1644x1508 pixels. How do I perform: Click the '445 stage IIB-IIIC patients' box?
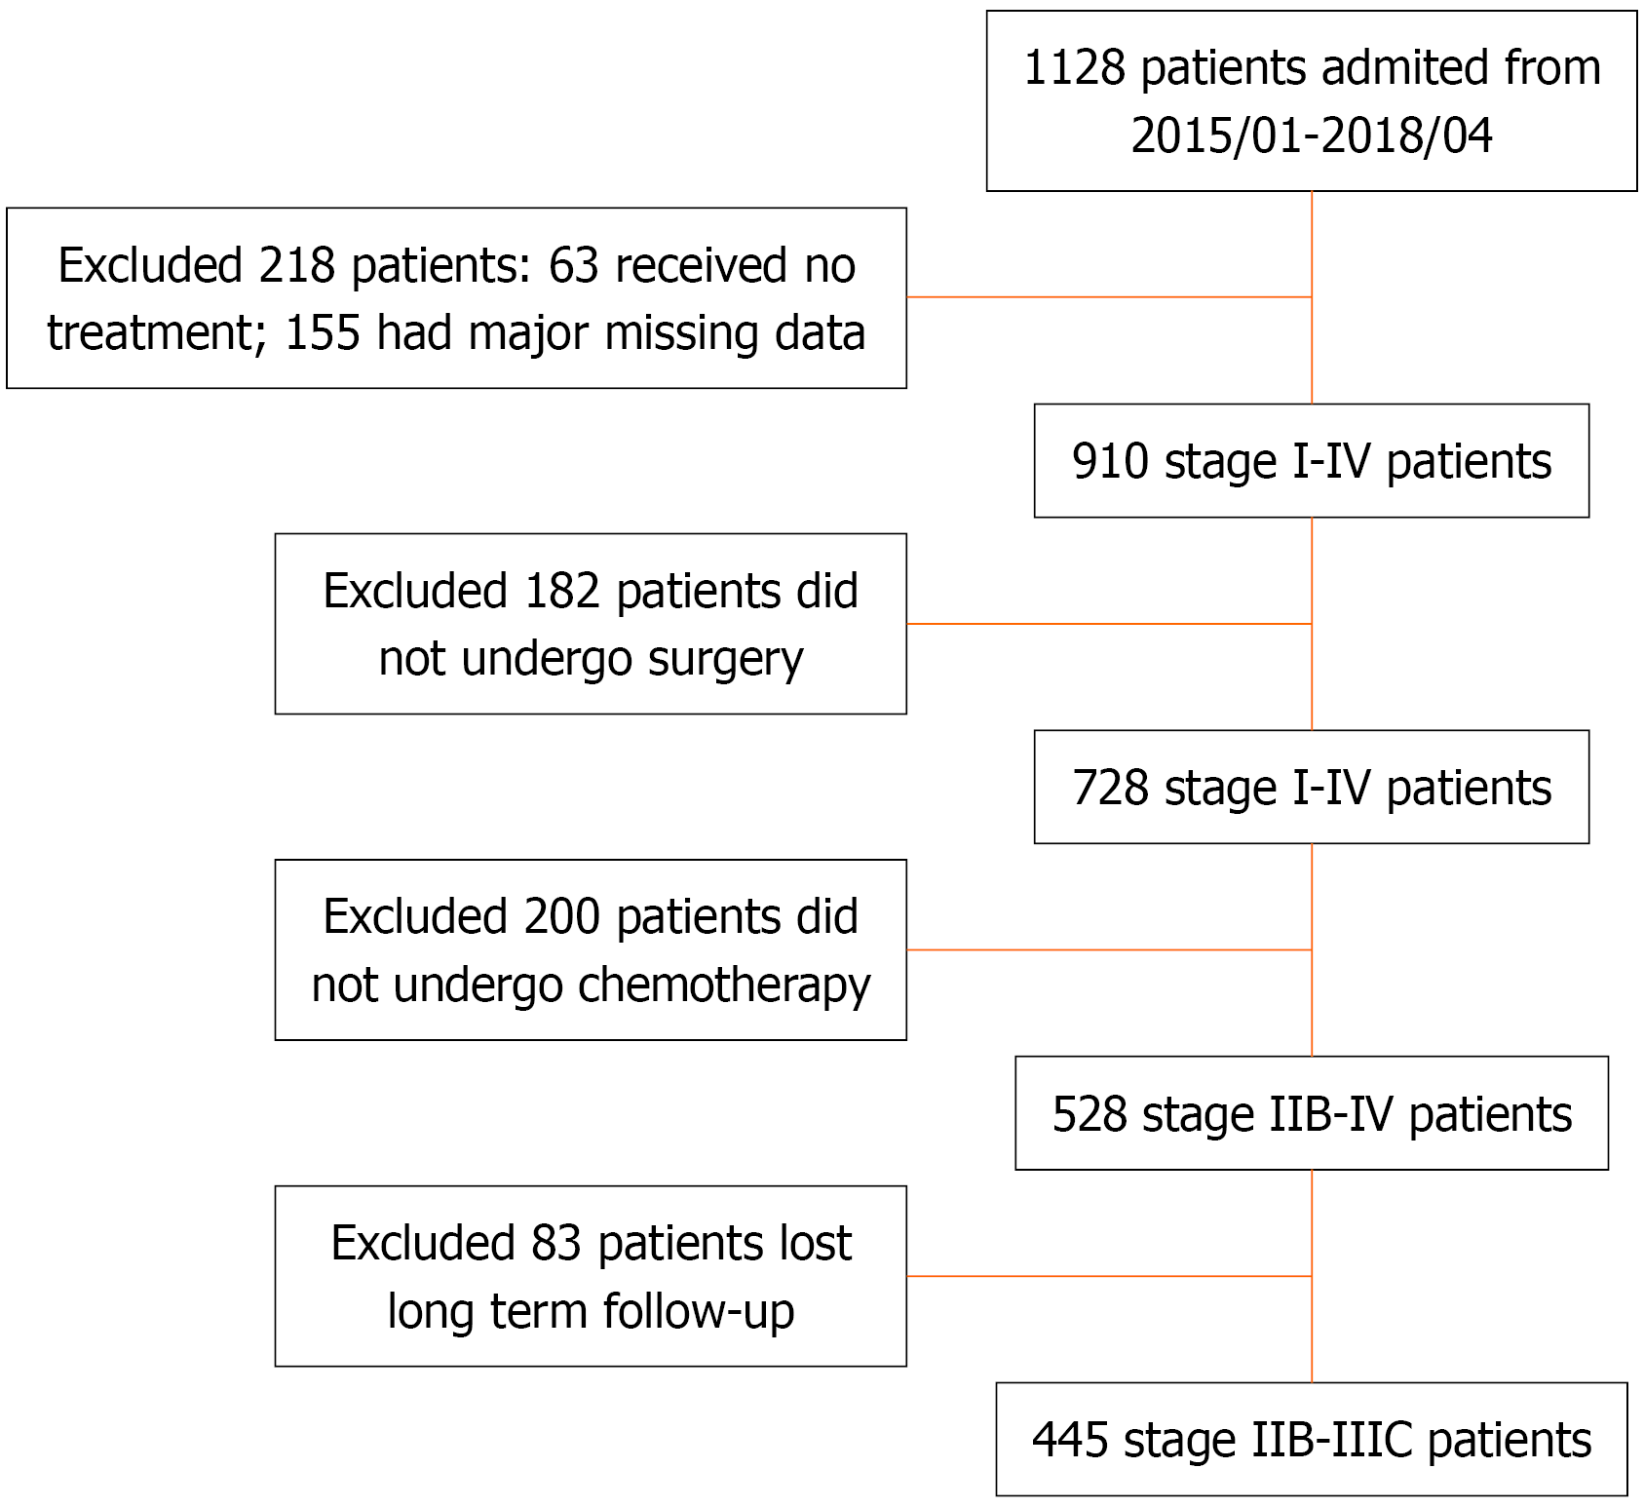(1311, 1440)
